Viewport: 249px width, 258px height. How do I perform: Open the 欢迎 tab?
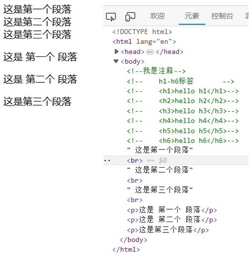[x=157, y=16]
